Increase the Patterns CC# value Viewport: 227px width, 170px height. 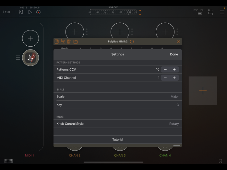(174, 70)
